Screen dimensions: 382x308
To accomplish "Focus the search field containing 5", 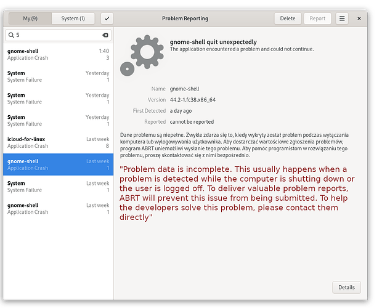I will click(59, 35).
